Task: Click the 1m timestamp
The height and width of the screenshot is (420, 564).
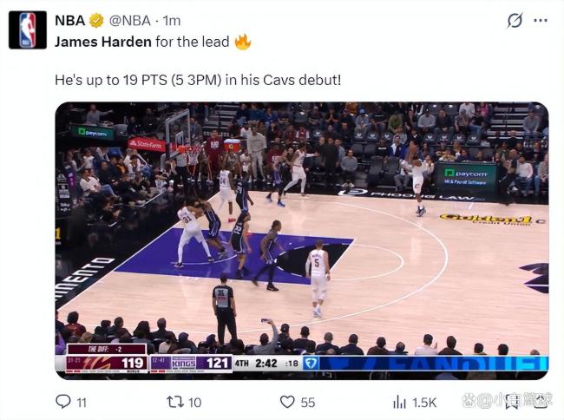Action: [172, 20]
